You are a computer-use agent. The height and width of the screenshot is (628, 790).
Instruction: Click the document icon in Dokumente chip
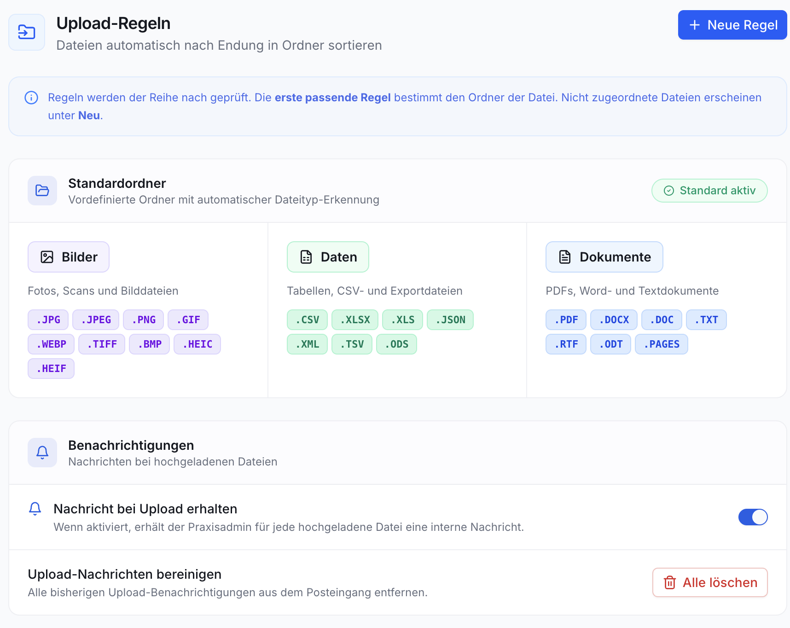tap(565, 257)
